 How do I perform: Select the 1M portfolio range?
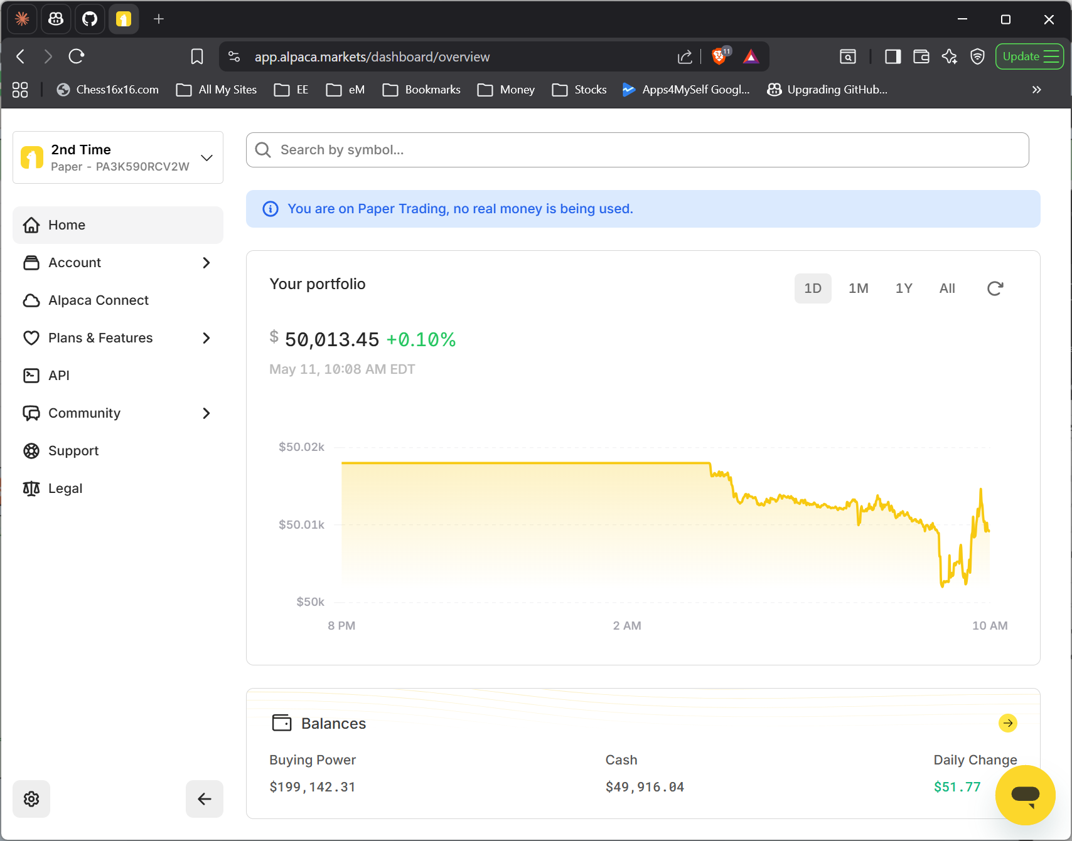(859, 288)
